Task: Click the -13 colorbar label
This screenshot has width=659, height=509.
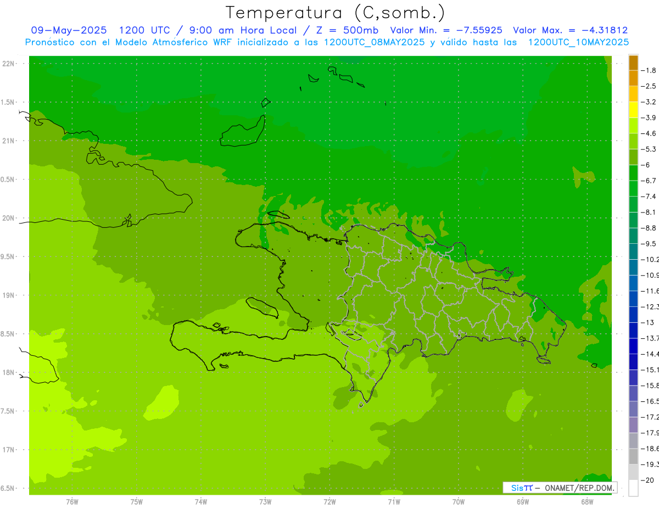Action: (x=648, y=322)
